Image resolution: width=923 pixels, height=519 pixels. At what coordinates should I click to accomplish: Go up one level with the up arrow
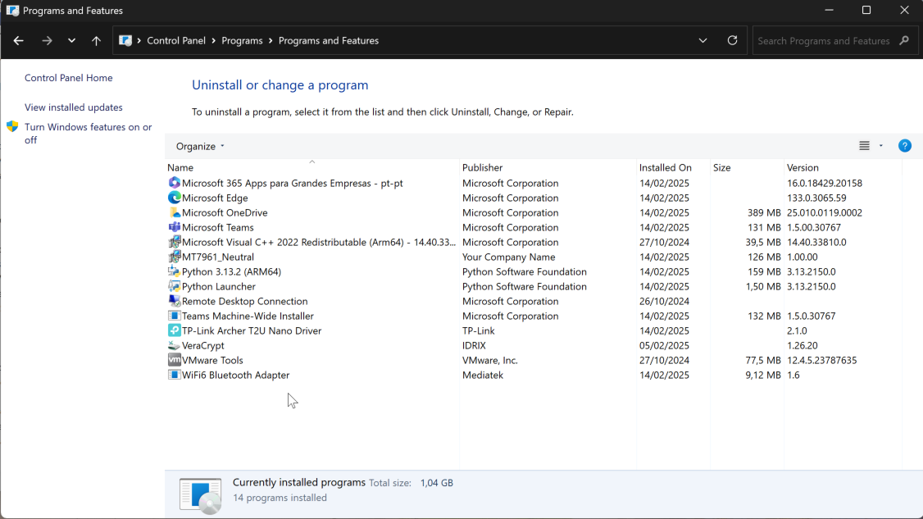pos(96,41)
